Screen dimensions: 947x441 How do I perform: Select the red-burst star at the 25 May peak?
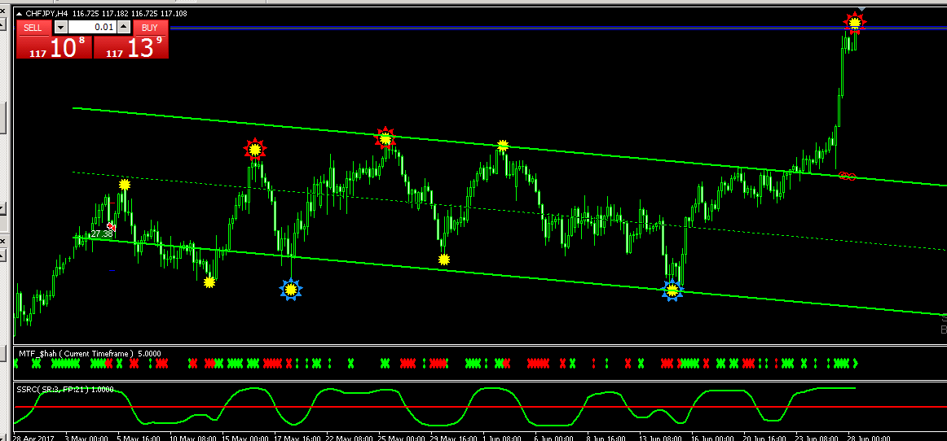click(x=385, y=138)
